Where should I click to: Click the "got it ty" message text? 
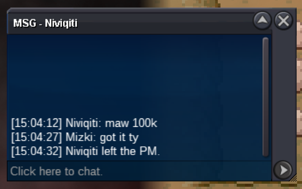pyautogui.click(x=119, y=137)
